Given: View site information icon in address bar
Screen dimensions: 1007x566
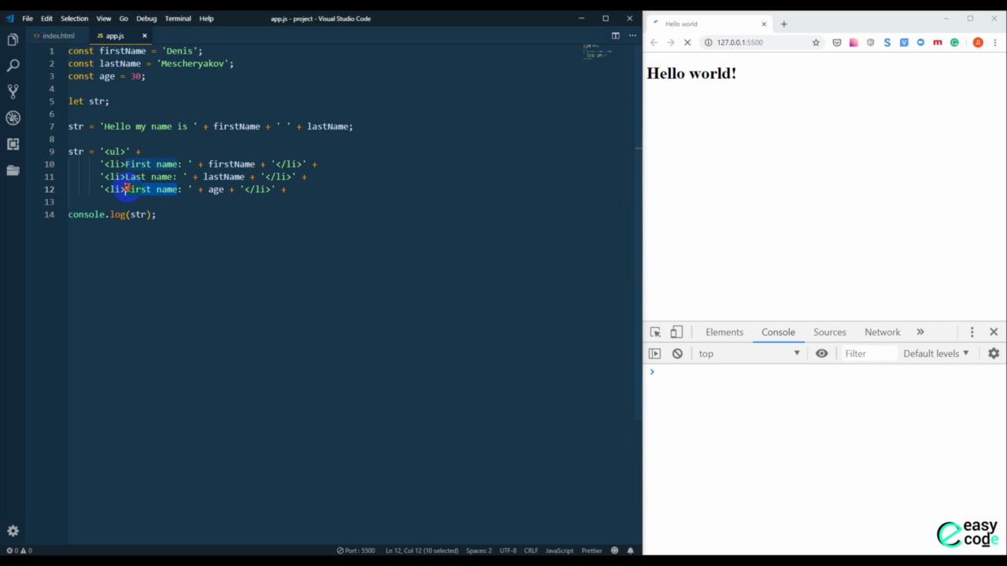Looking at the screenshot, I should [708, 42].
